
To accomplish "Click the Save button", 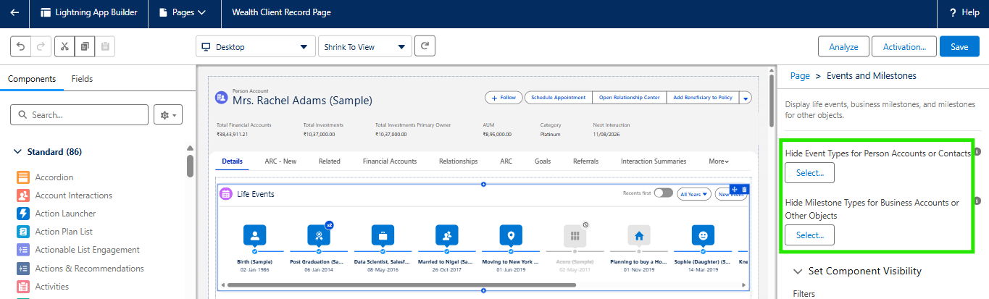I will (x=959, y=47).
